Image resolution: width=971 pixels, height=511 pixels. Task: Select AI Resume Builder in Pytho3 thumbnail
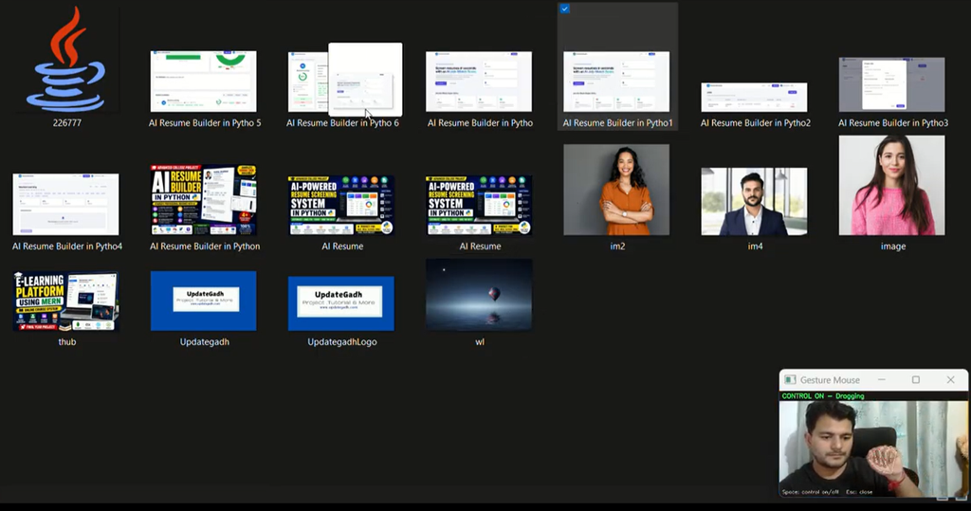[891, 84]
